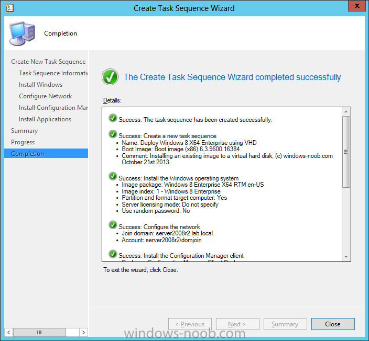Click sidebar horizontal scroll right arrow
Viewport: 369px width, 341px height.
click(x=83, y=332)
